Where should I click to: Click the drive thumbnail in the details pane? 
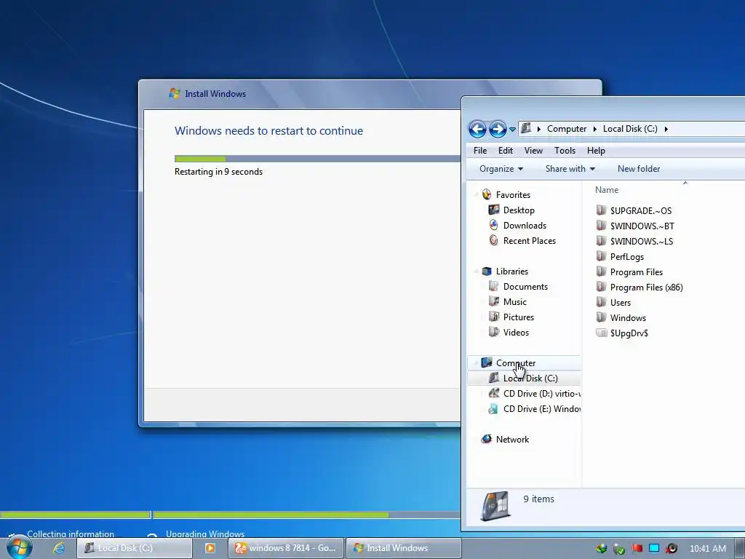point(495,506)
